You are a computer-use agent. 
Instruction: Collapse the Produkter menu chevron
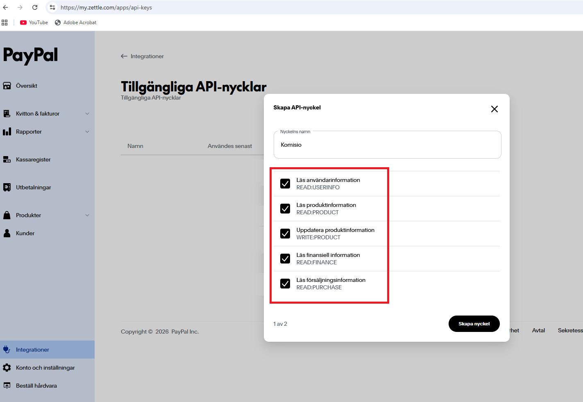pos(87,215)
